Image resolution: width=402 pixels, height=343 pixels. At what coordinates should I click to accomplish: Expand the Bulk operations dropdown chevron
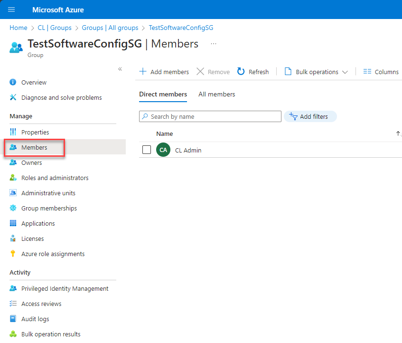point(345,72)
